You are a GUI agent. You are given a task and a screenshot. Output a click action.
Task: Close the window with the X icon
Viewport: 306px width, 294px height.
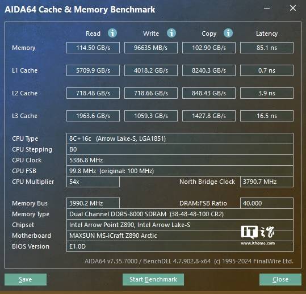[x=293, y=8]
